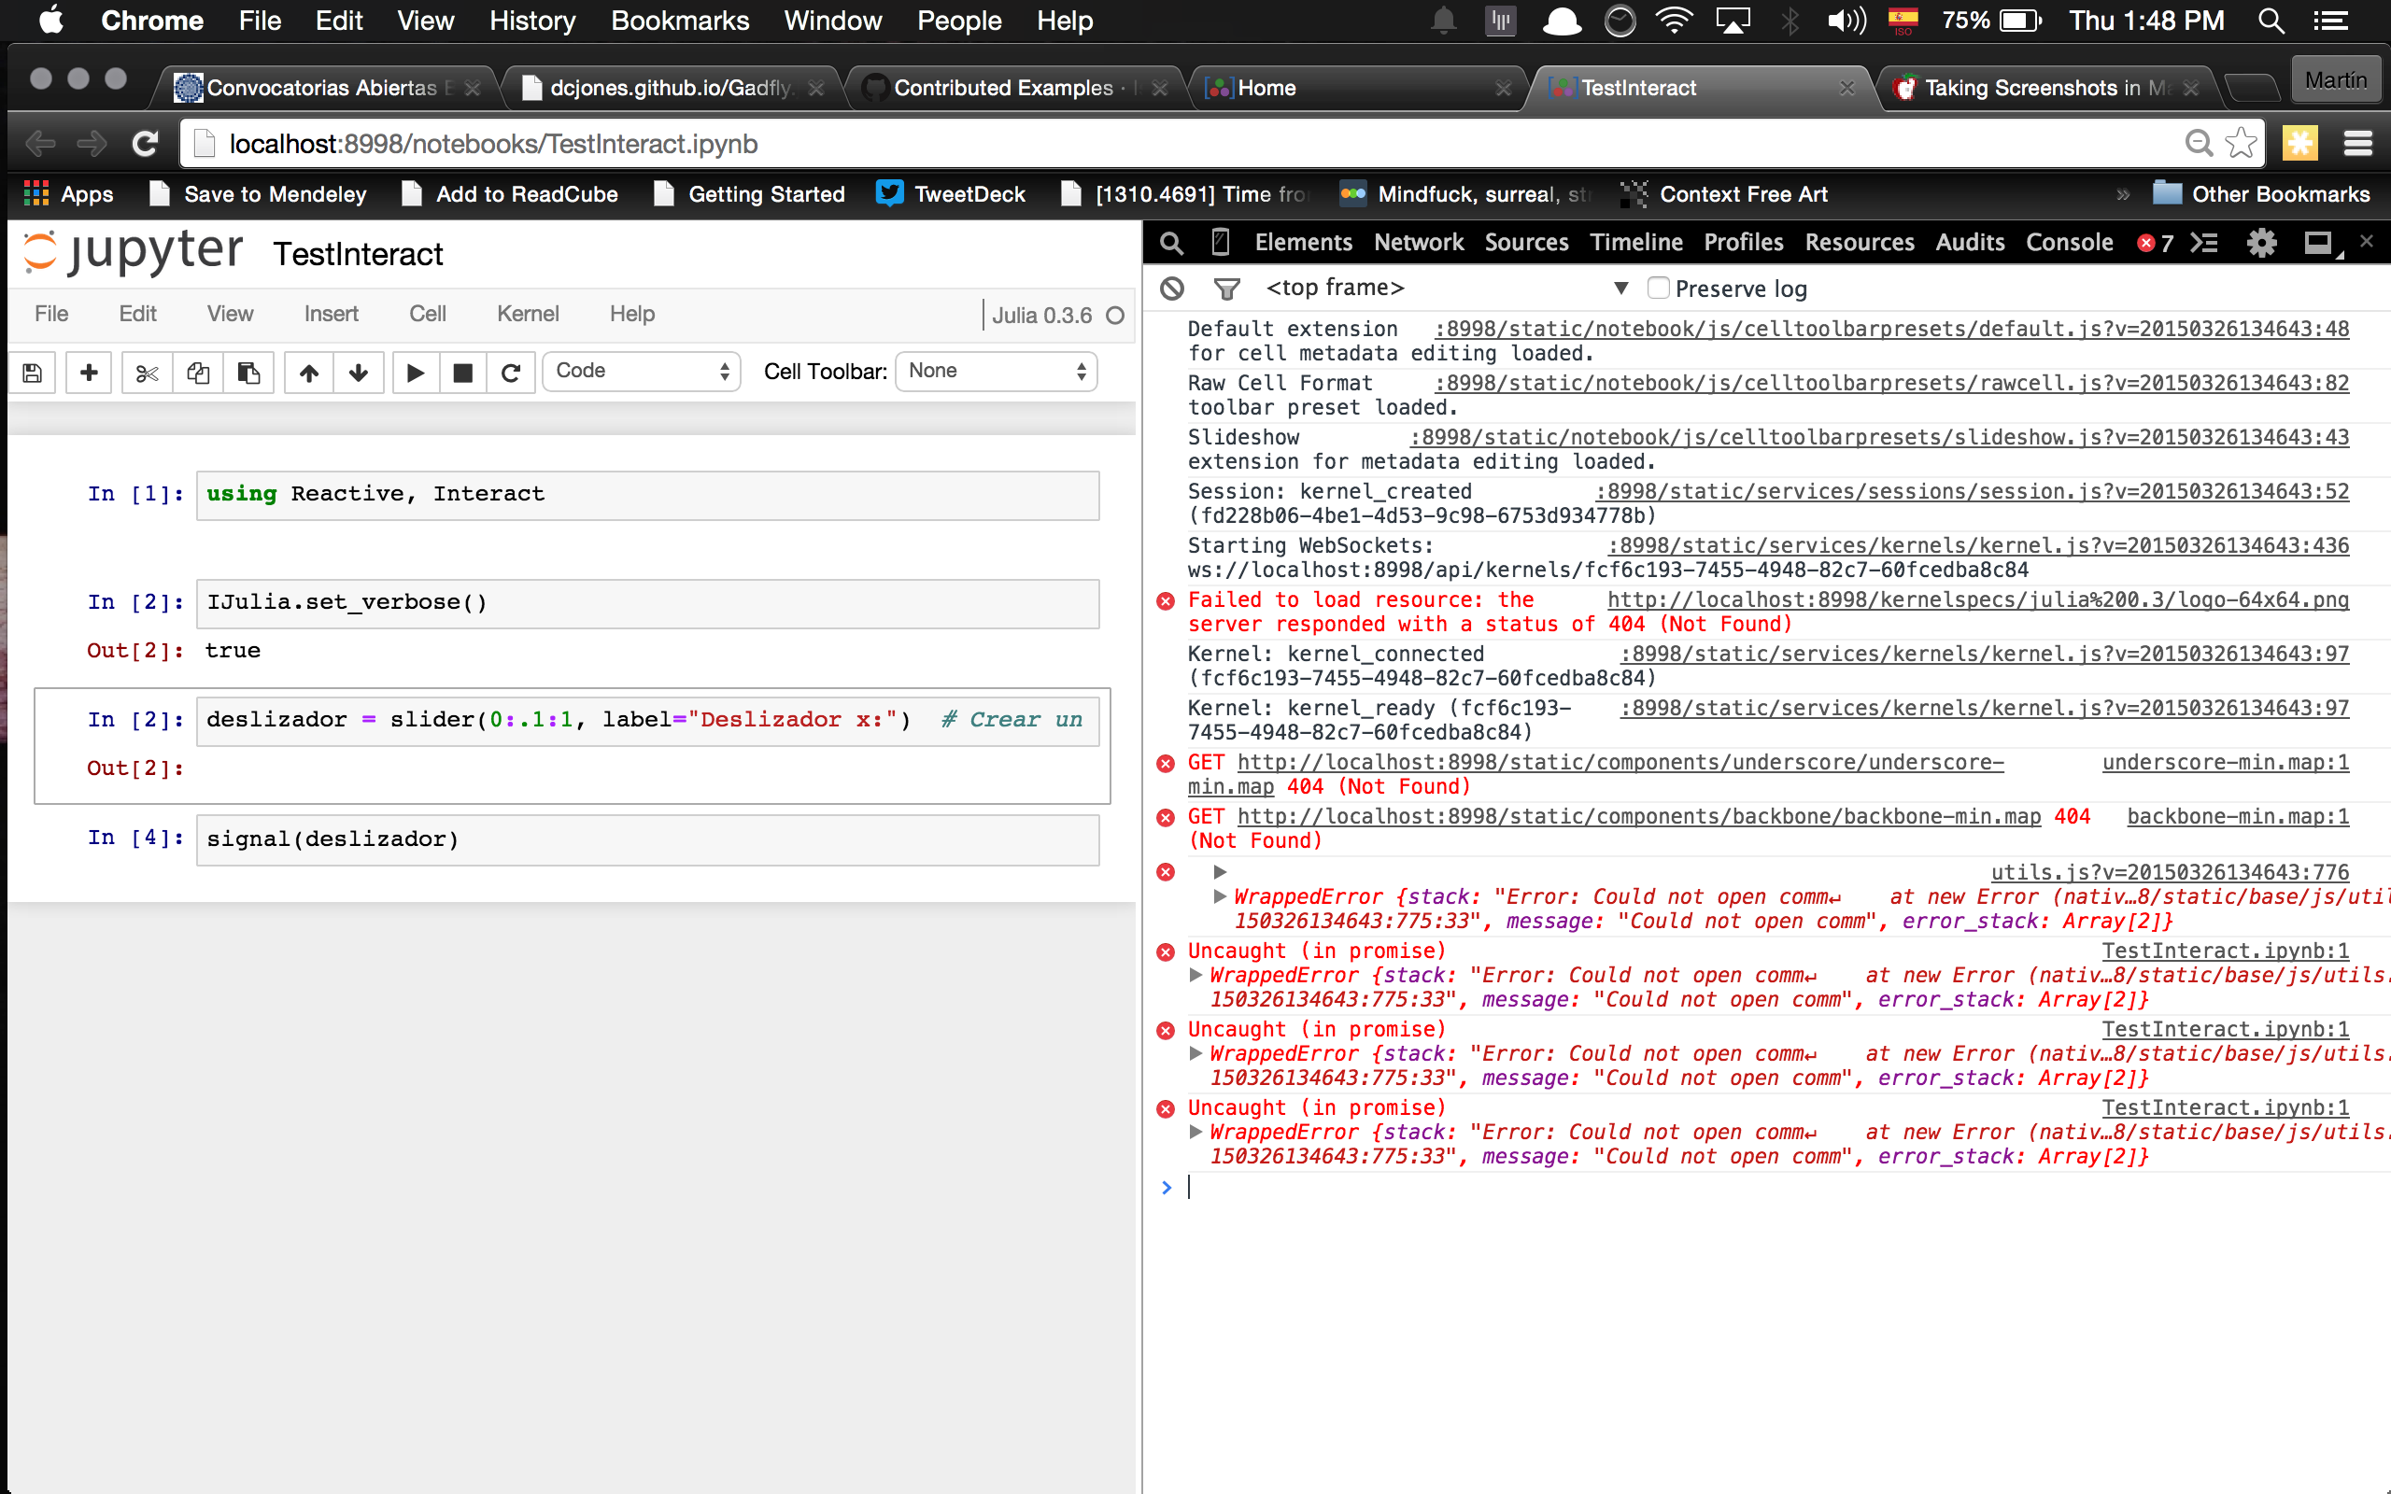Open the Kernel menu in Jupyter

(528, 315)
